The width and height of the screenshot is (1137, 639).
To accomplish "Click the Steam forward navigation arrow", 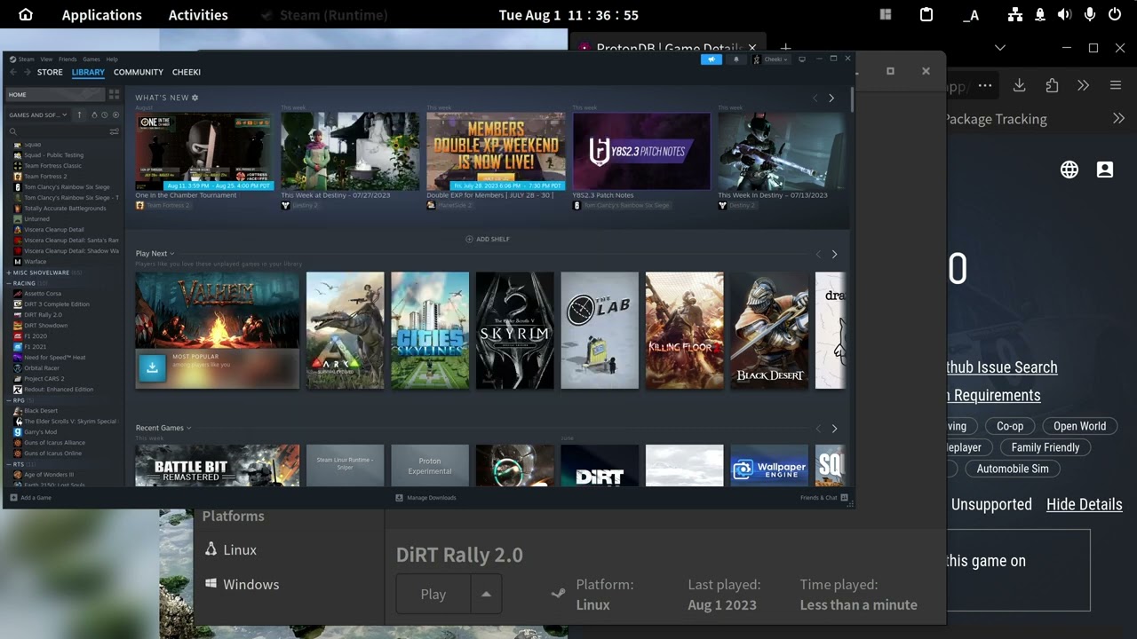I will 27,72.
